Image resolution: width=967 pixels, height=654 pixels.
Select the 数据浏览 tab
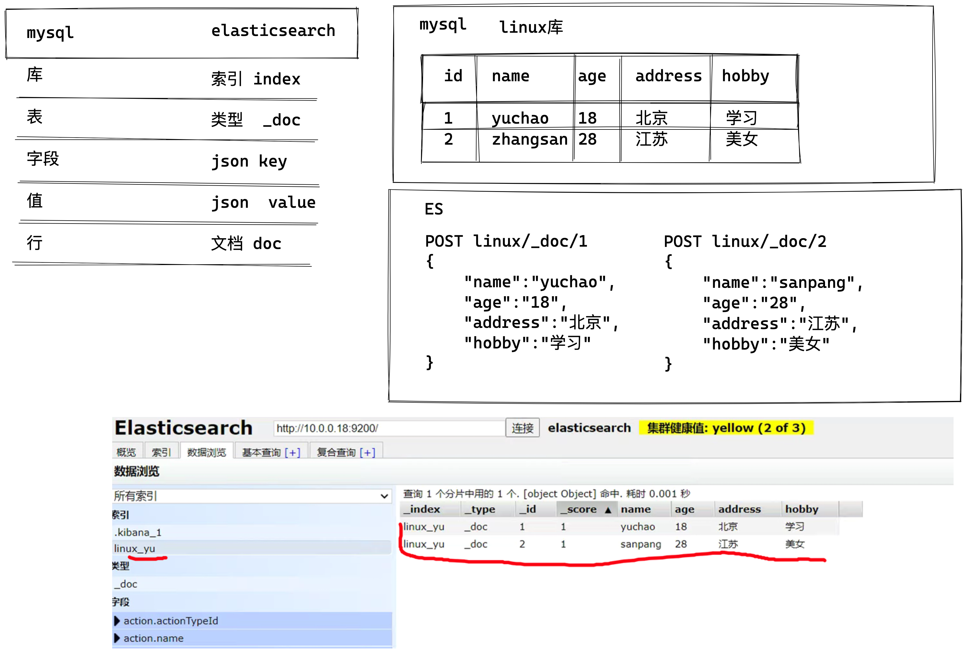(x=206, y=452)
